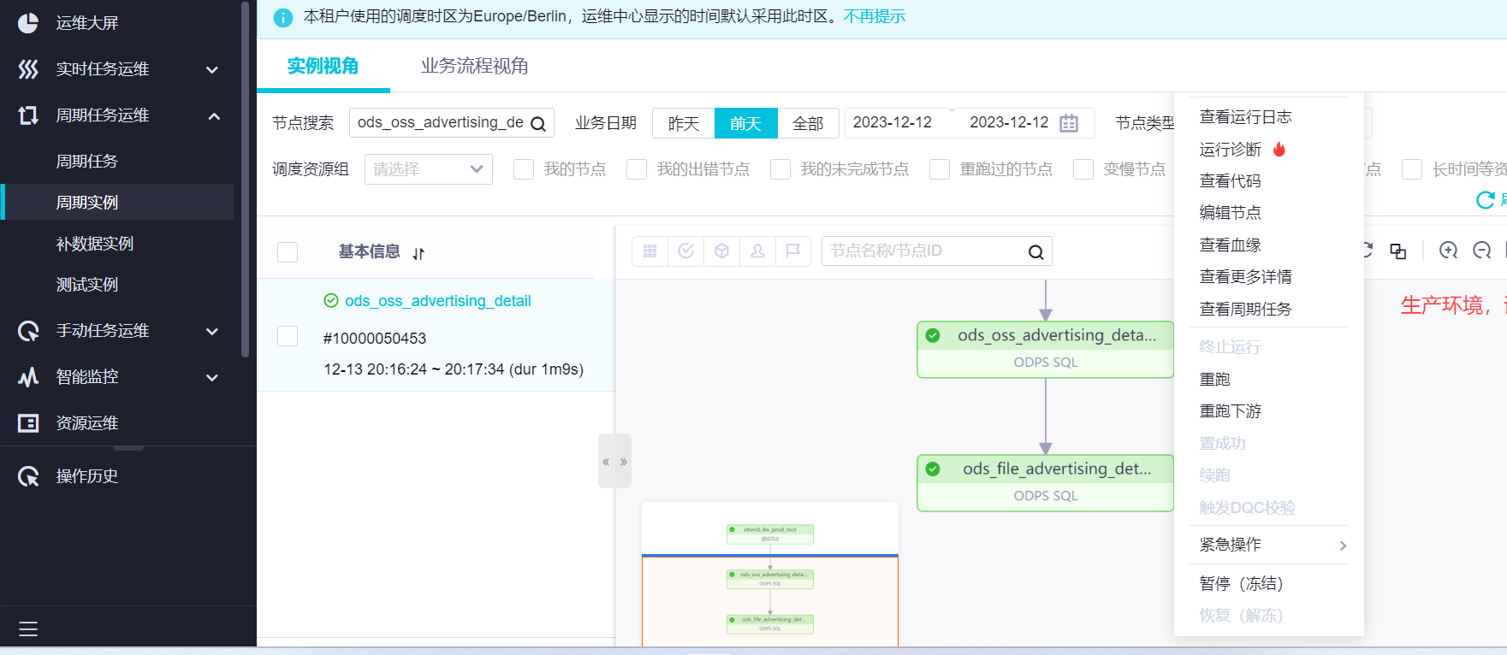The width and height of the screenshot is (1507, 655).
Task: Click the sidebar vertical scrollbar
Action: coord(246,180)
